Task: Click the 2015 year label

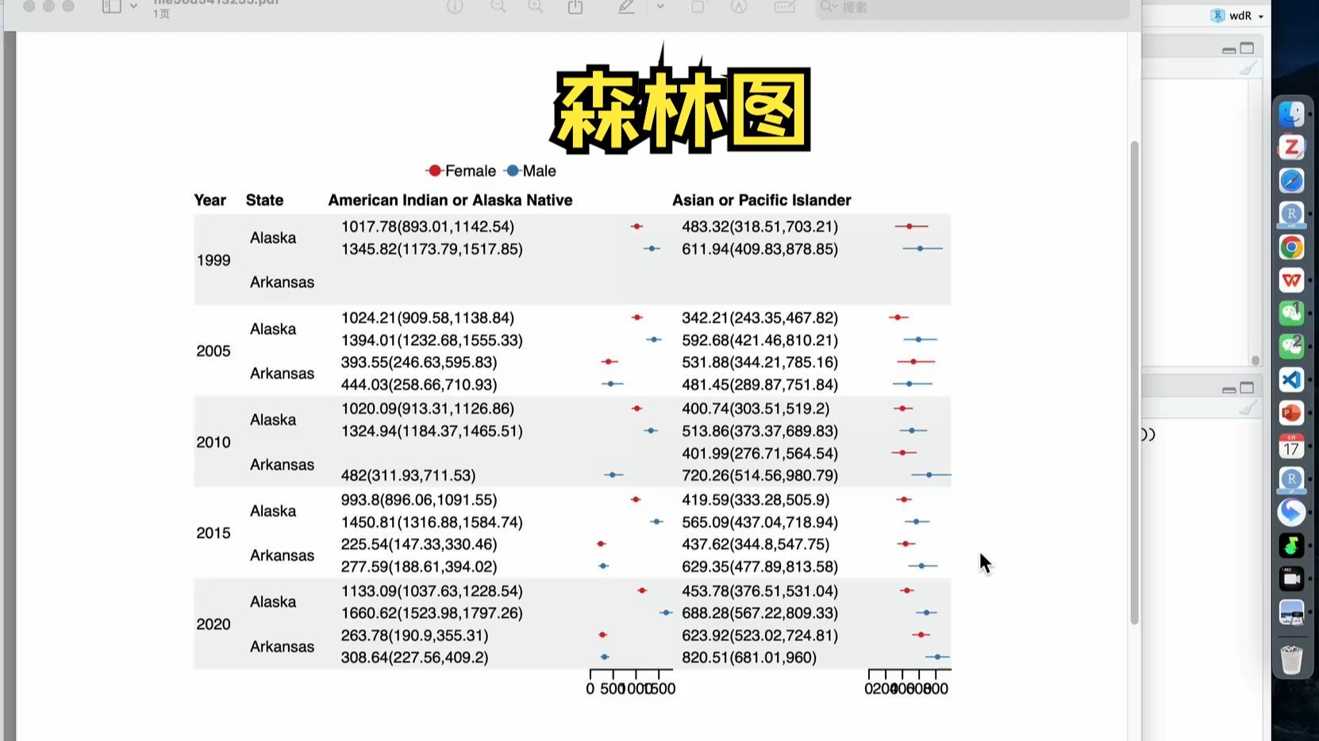Action: pyautogui.click(x=213, y=533)
